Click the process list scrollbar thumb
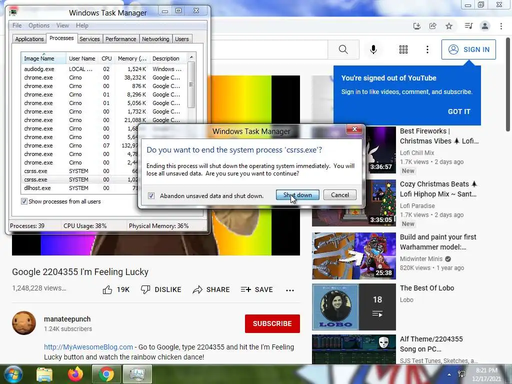This screenshot has width=512, height=384. pyautogui.click(x=191, y=84)
